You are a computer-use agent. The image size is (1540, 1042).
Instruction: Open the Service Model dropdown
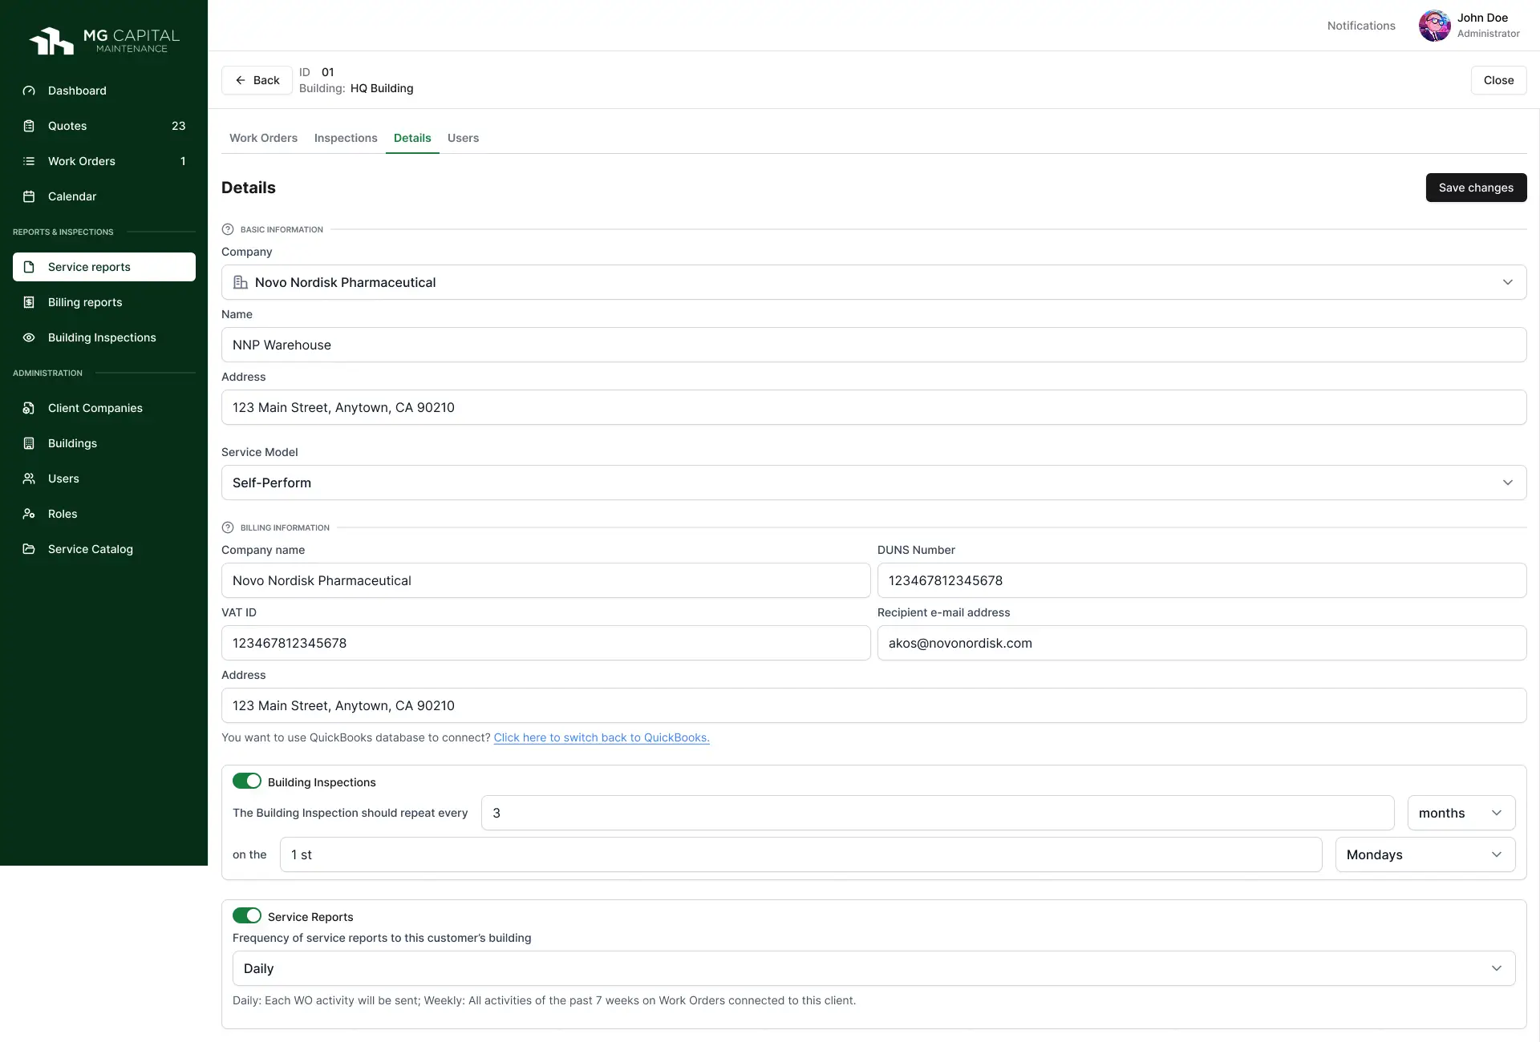point(873,483)
